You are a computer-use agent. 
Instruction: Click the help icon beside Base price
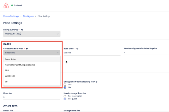[77, 49]
